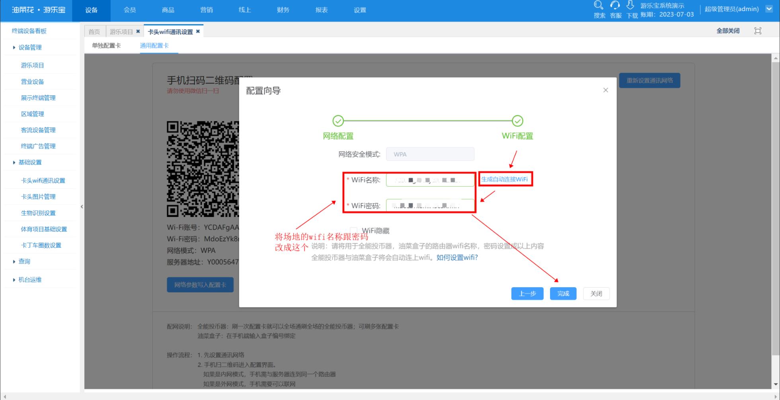Click the 账期 2023-07-03 text
Screen dimensions: 780x400
pyautogui.click(x=667, y=14)
